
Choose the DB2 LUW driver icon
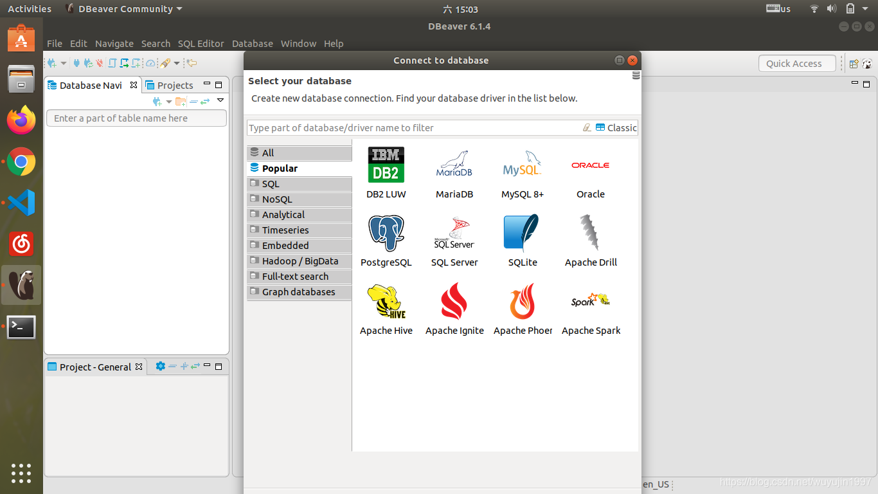[386, 165]
